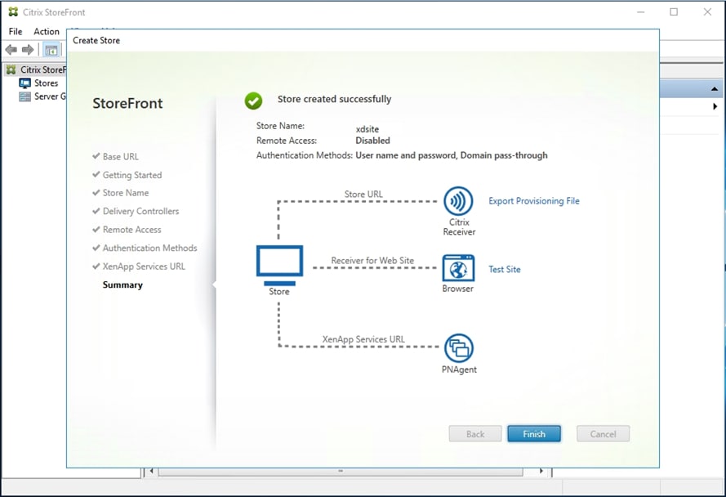Click the Remote Access Disabled value
The width and height of the screenshot is (726, 497).
[372, 141]
